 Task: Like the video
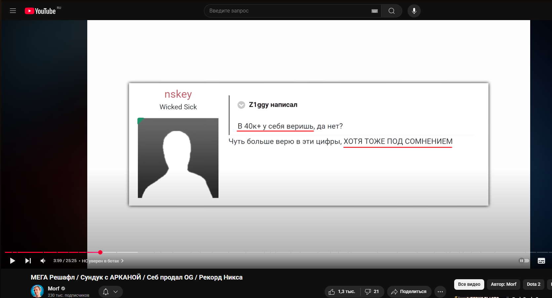click(x=342, y=292)
